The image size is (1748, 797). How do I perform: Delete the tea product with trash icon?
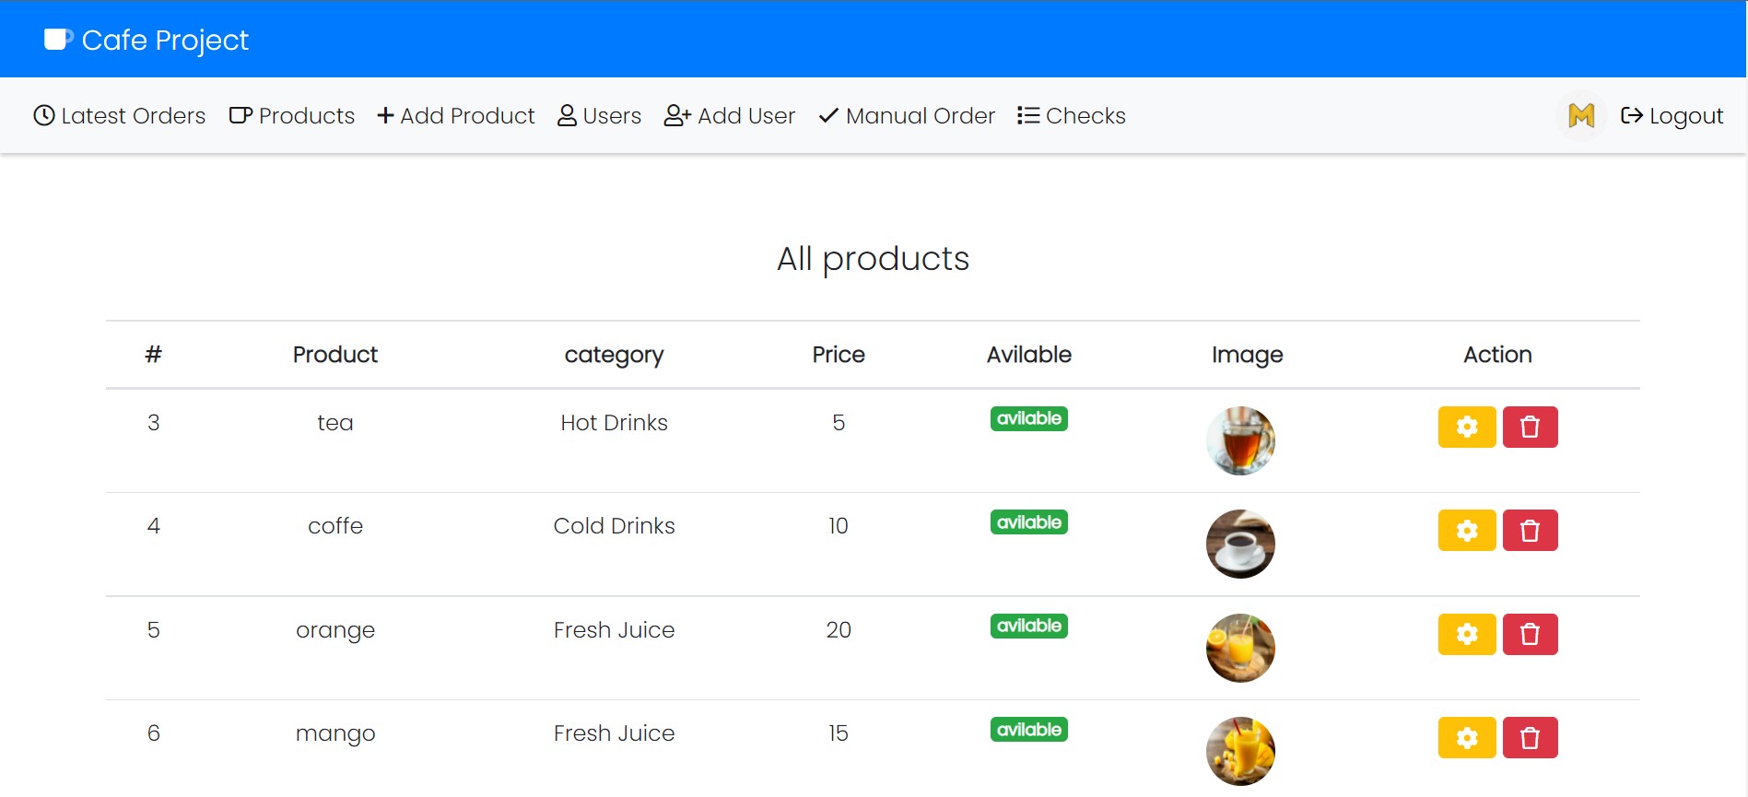click(1530, 428)
